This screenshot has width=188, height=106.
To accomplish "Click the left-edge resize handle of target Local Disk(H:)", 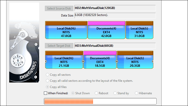I will (46, 61).
